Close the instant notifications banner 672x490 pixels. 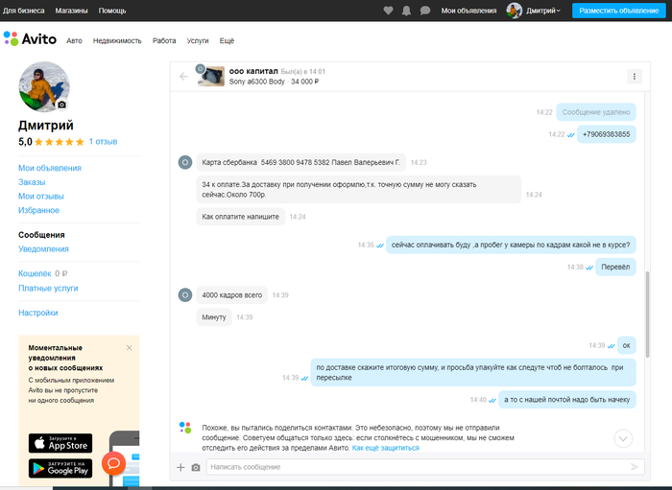point(130,347)
